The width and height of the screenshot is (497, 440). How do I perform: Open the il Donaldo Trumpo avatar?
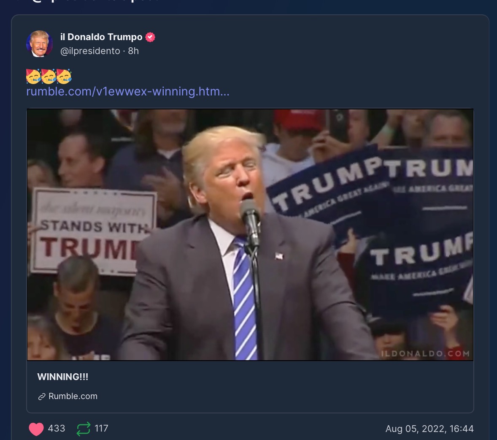(x=39, y=44)
